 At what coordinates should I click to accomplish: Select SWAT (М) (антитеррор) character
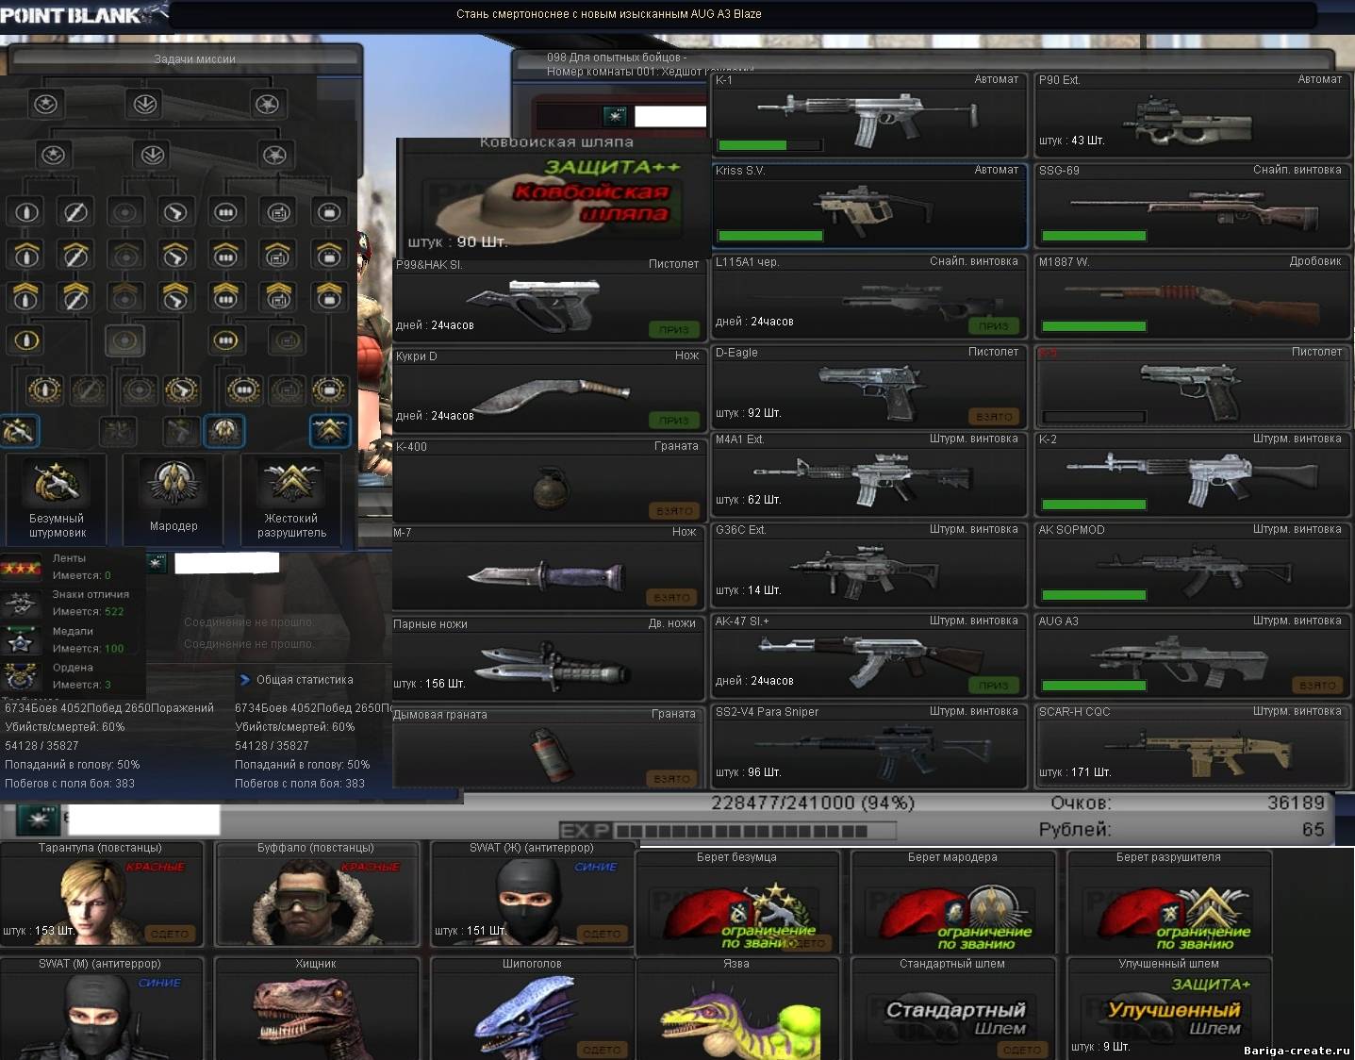coord(102,1008)
